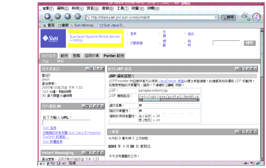The width and height of the screenshot is (266, 168).
Task: Click the Sun logo in the portal banner
Action: 53,38
